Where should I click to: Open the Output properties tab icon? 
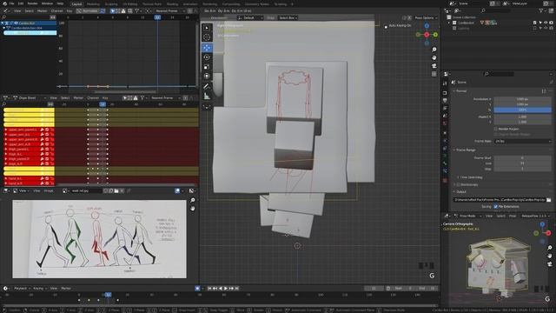pyautogui.click(x=446, y=101)
